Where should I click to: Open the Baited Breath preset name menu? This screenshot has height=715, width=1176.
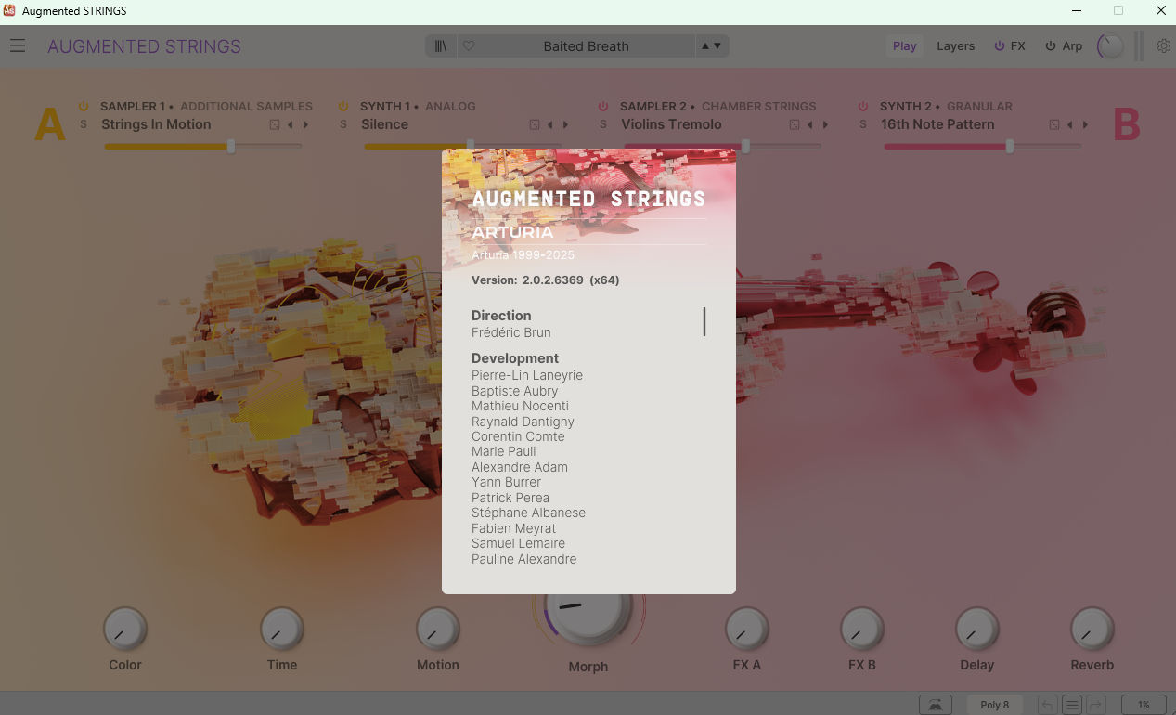(586, 45)
